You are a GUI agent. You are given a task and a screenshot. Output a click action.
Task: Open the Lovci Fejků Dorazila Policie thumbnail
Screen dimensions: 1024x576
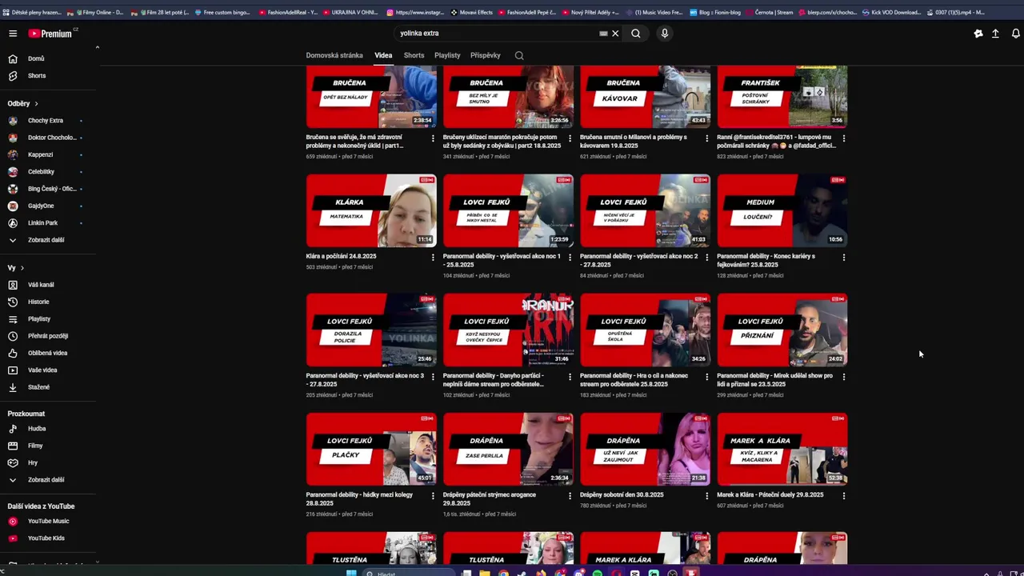pyautogui.click(x=371, y=330)
